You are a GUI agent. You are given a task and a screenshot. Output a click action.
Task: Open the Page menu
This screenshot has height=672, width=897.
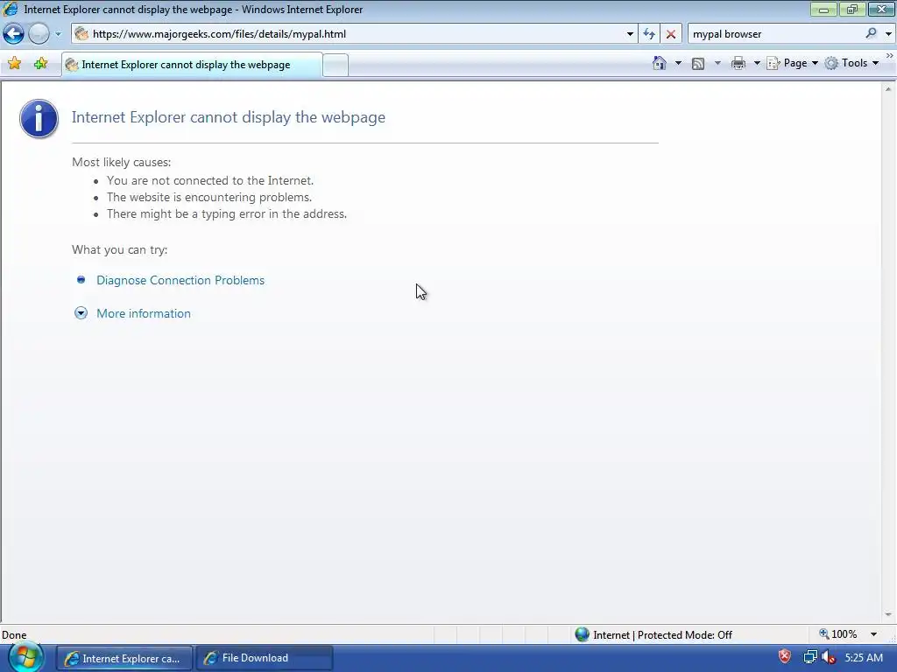[x=792, y=63]
